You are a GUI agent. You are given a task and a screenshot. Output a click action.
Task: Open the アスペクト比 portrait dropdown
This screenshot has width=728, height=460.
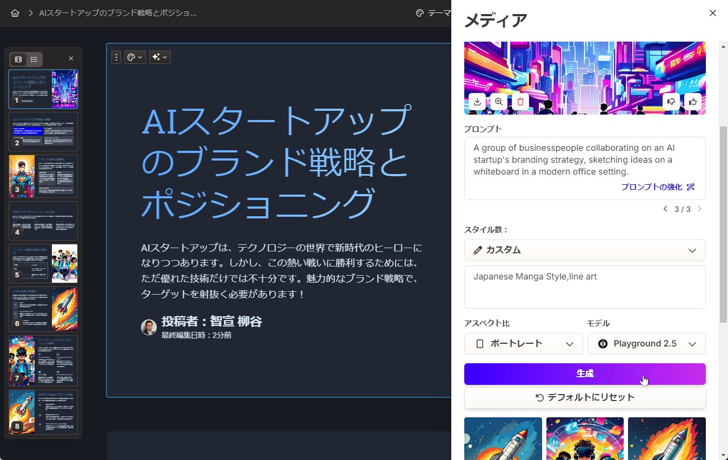(523, 343)
